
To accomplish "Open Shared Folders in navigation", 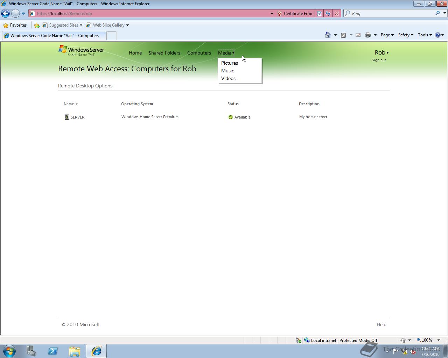I will (x=164, y=53).
